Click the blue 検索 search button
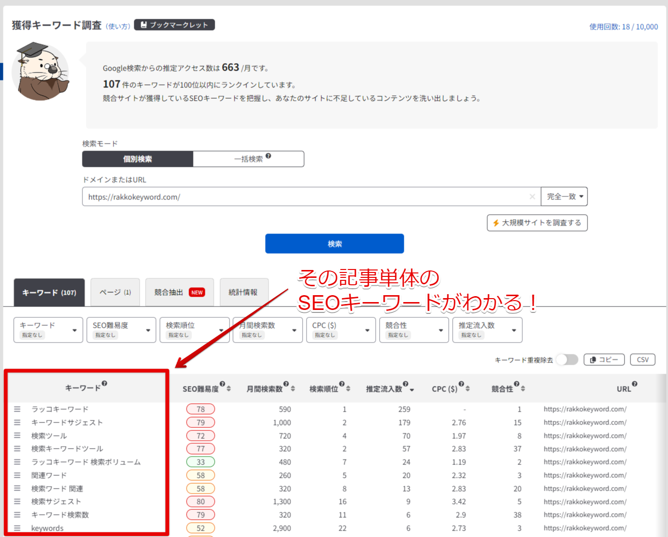Image resolution: width=668 pixels, height=537 pixels. click(334, 243)
